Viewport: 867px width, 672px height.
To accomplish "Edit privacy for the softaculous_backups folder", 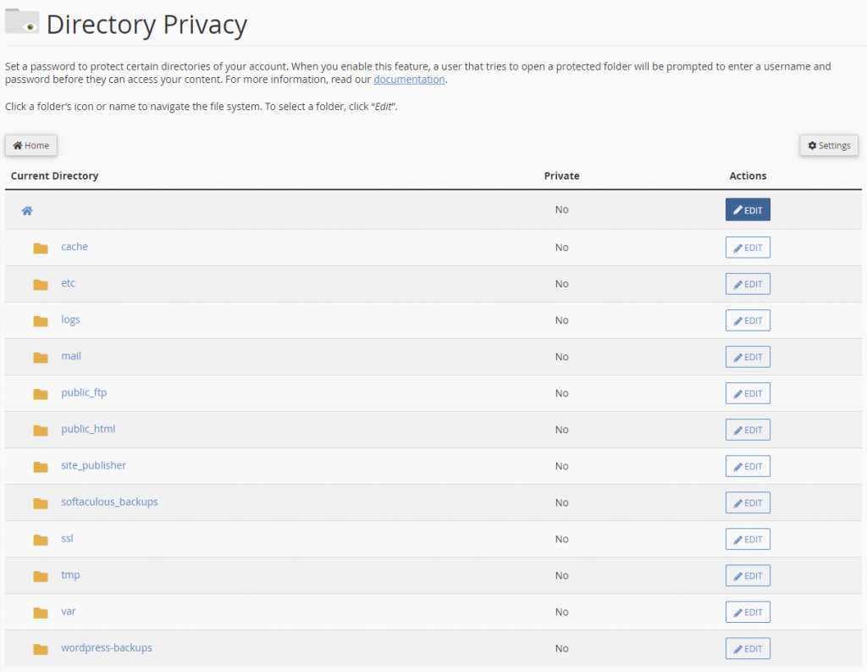I will tap(748, 502).
